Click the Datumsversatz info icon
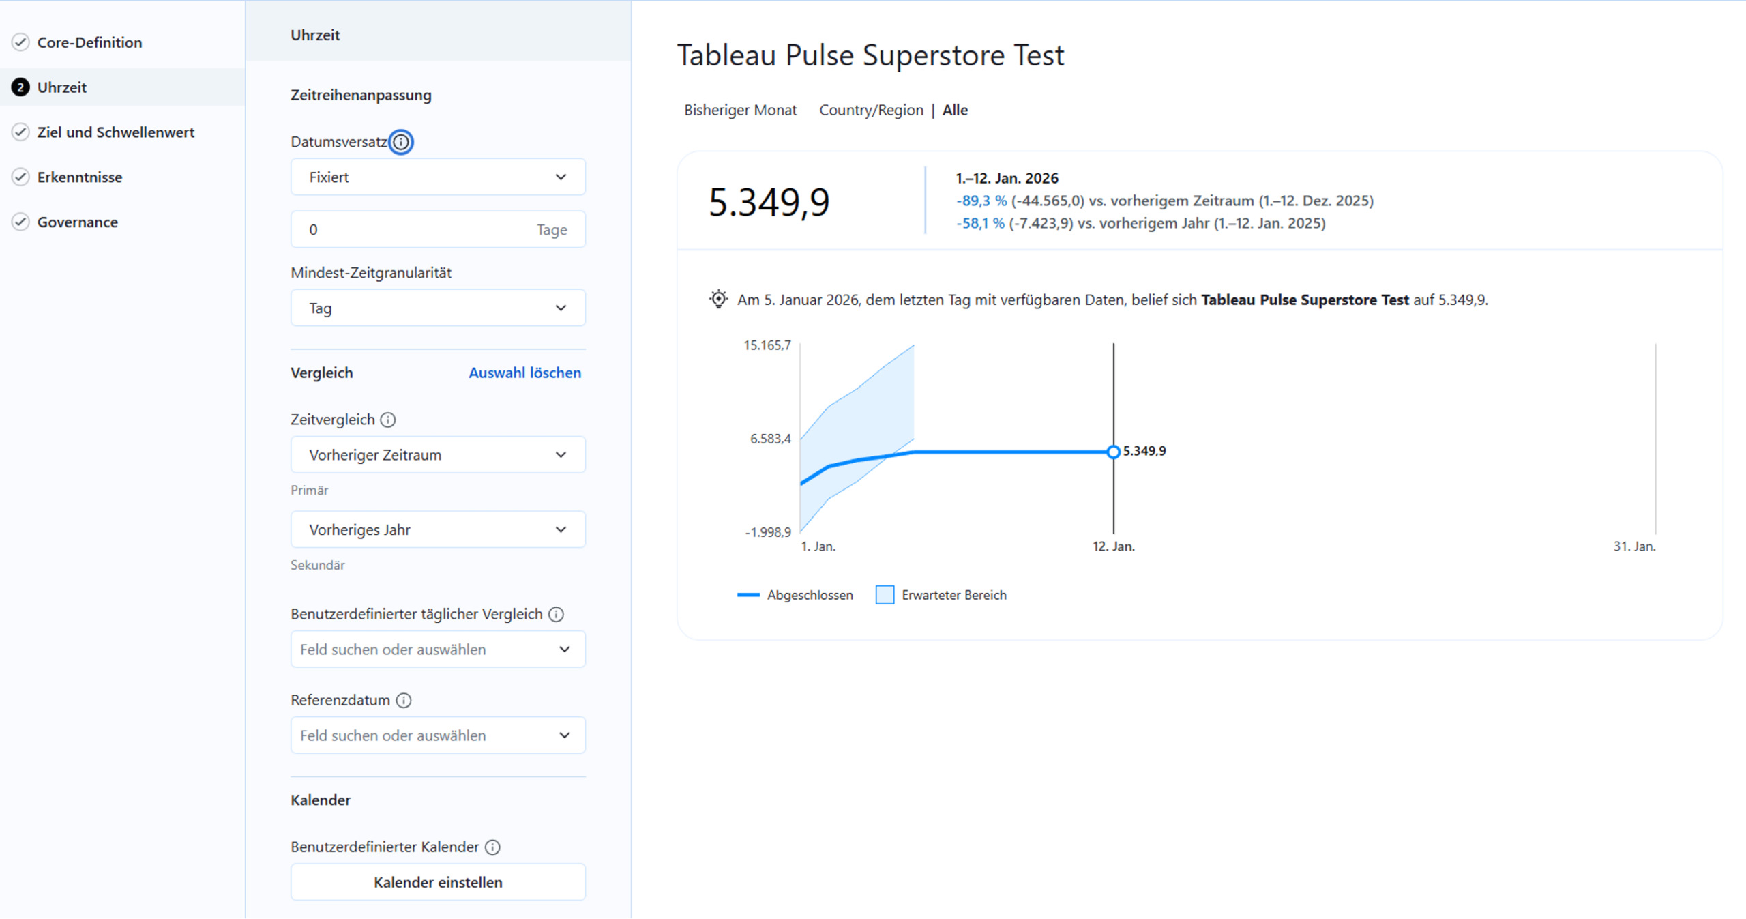The height and width of the screenshot is (919, 1746). coord(401,142)
